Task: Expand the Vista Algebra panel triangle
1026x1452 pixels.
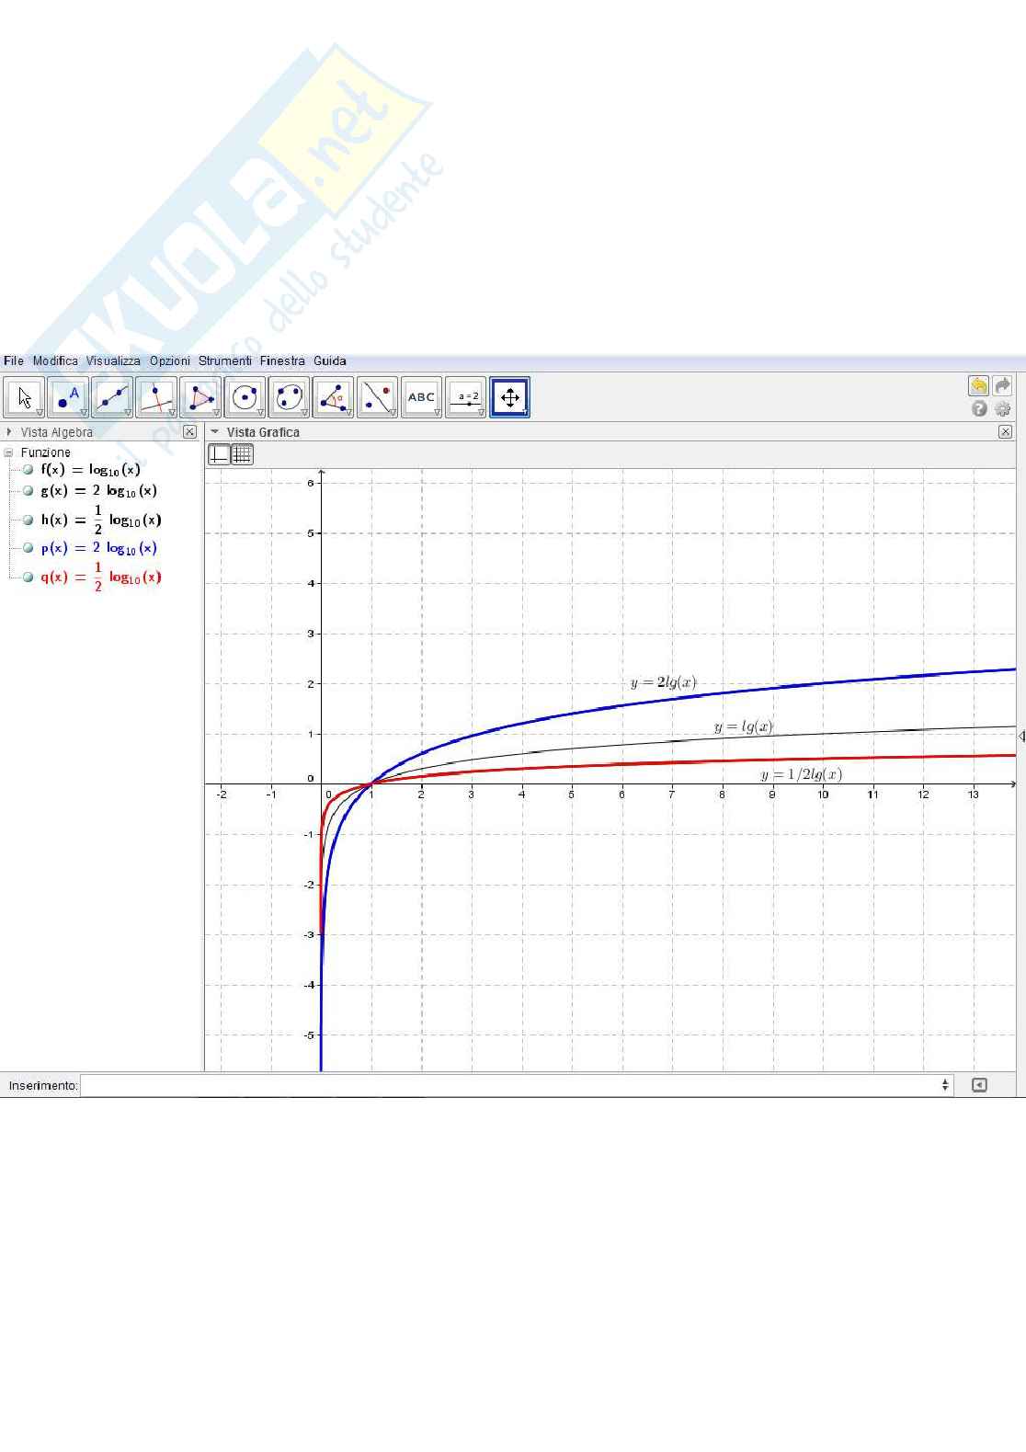Action: [x=9, y=432]
